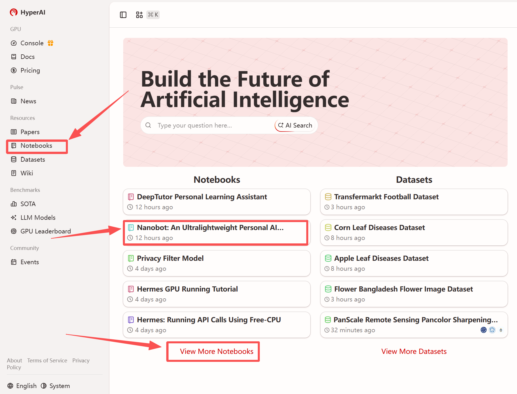Open the GPU Leaderboard chip icon
Viewport: 517px width, 394px height.
click(14, 231)
